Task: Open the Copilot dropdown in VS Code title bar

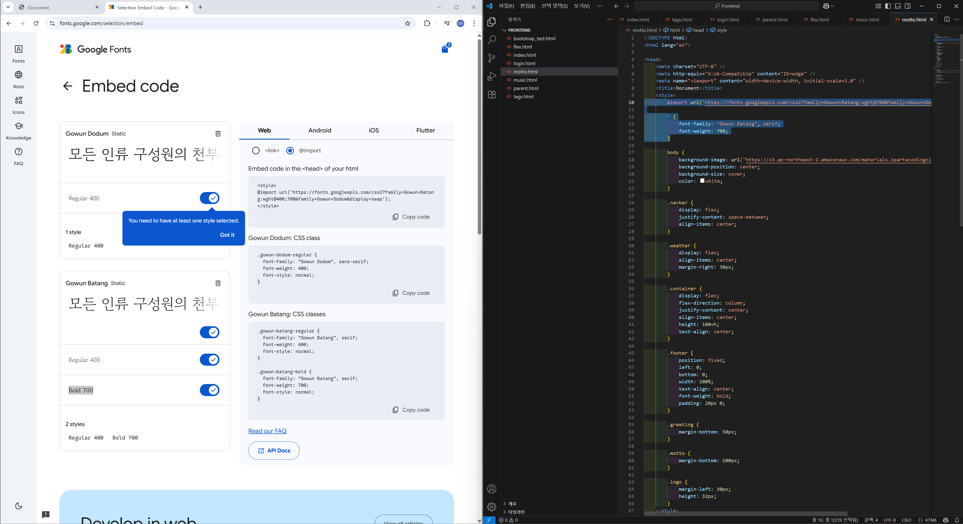Action: tap(829, 6)
